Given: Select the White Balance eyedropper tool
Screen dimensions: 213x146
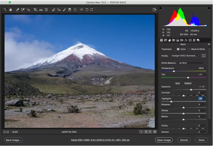Looking at the screenshot, I should coord(18,10).
